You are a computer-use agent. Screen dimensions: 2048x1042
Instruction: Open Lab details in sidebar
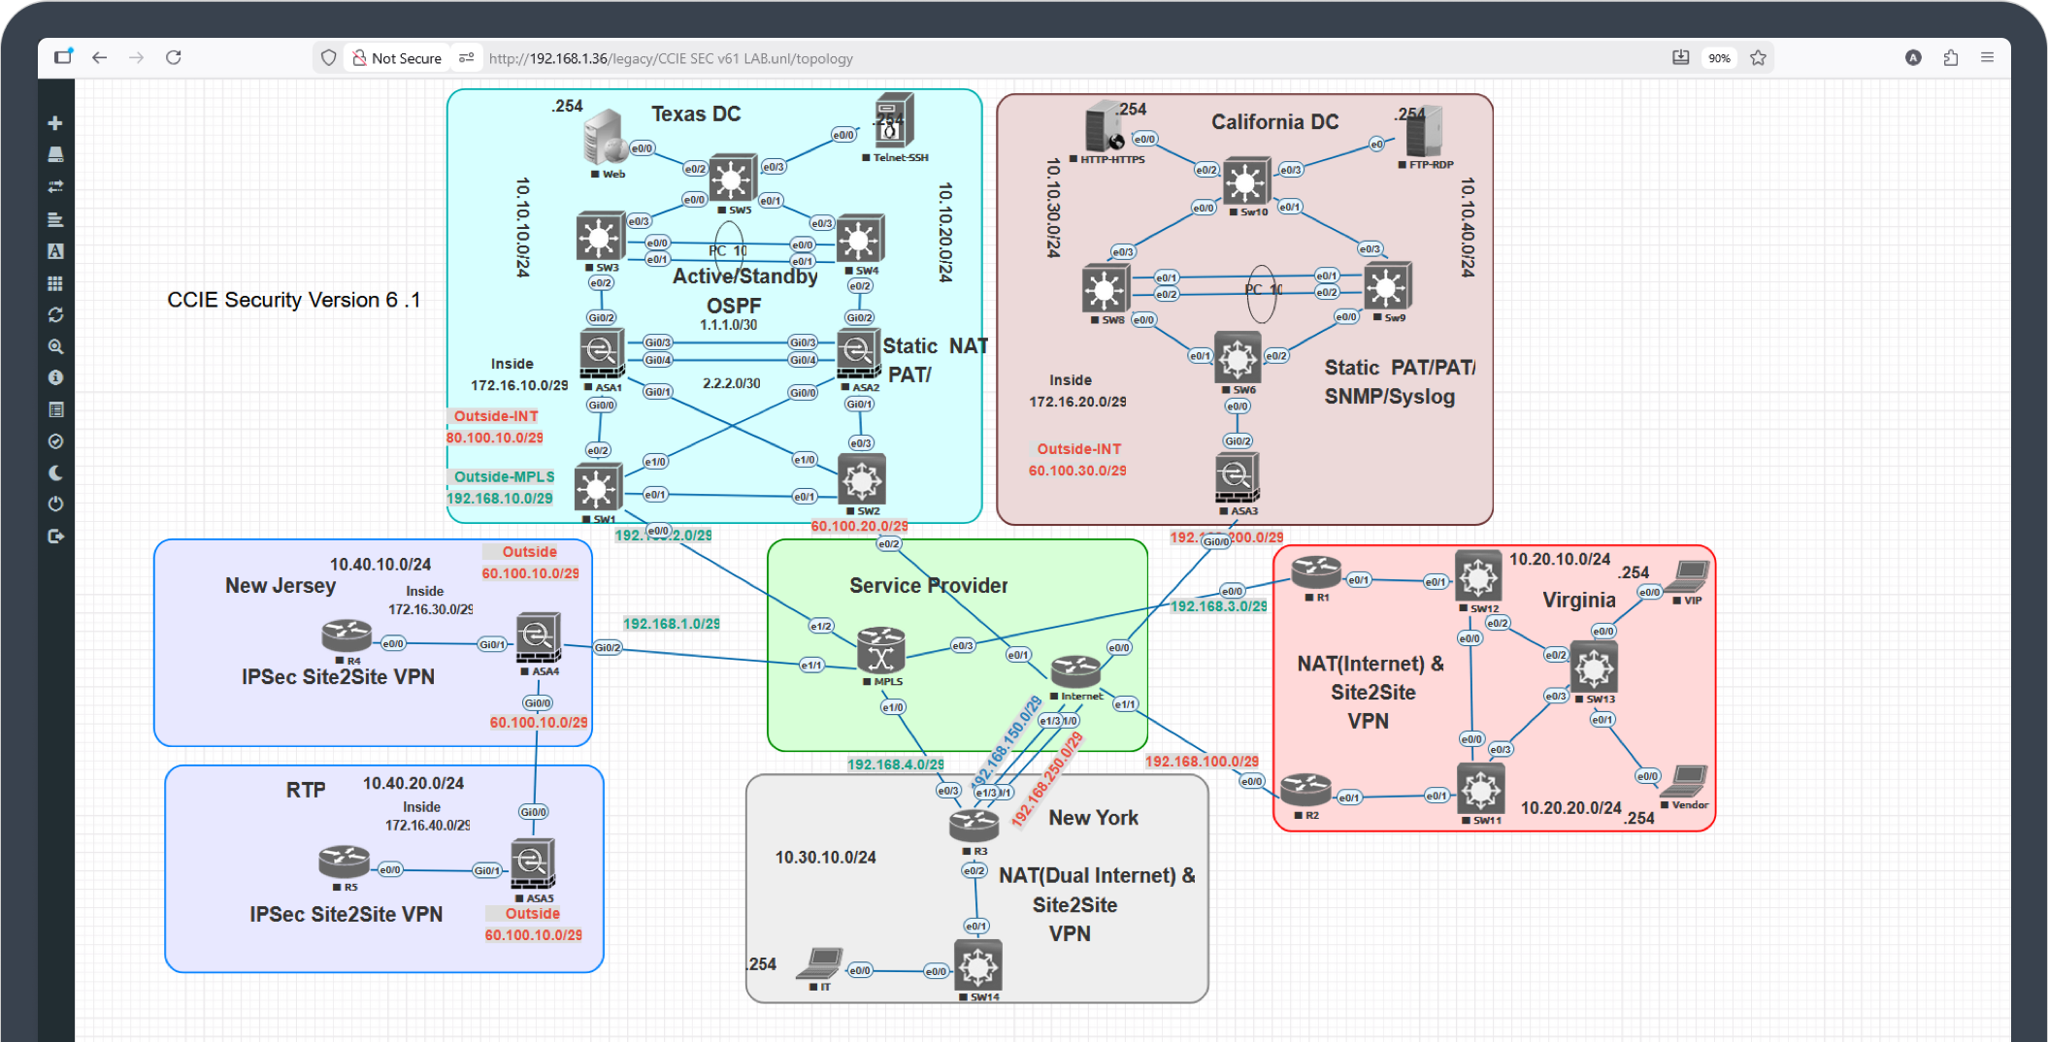[x=55, y=409]
